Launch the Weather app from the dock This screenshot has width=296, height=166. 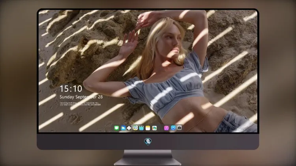[123, 128]
